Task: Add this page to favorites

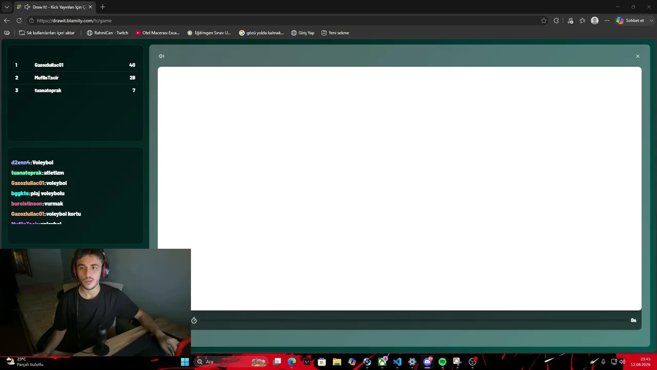Action: [x=544, y=21]
